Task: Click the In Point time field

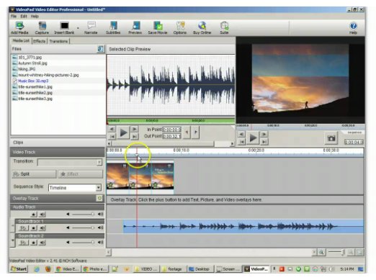Action: 171,130
